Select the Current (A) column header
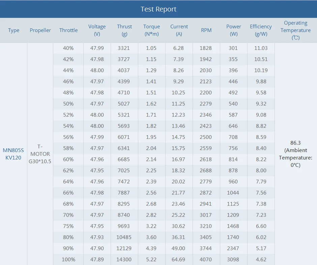The height and width of the screenshot is (265, 317). click(x=179, y=30)
